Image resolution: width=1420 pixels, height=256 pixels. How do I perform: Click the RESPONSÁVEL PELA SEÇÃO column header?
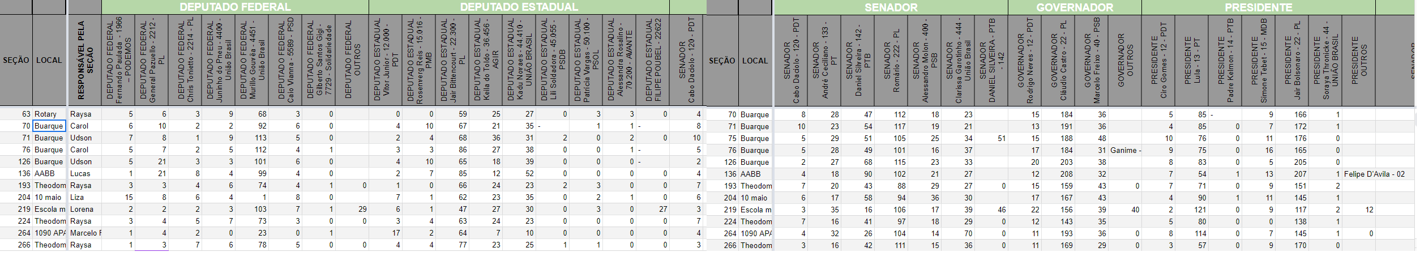[x=85, y=60]
